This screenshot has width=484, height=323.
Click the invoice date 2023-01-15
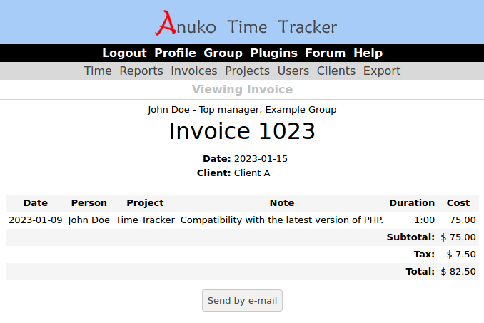point(261,159)
